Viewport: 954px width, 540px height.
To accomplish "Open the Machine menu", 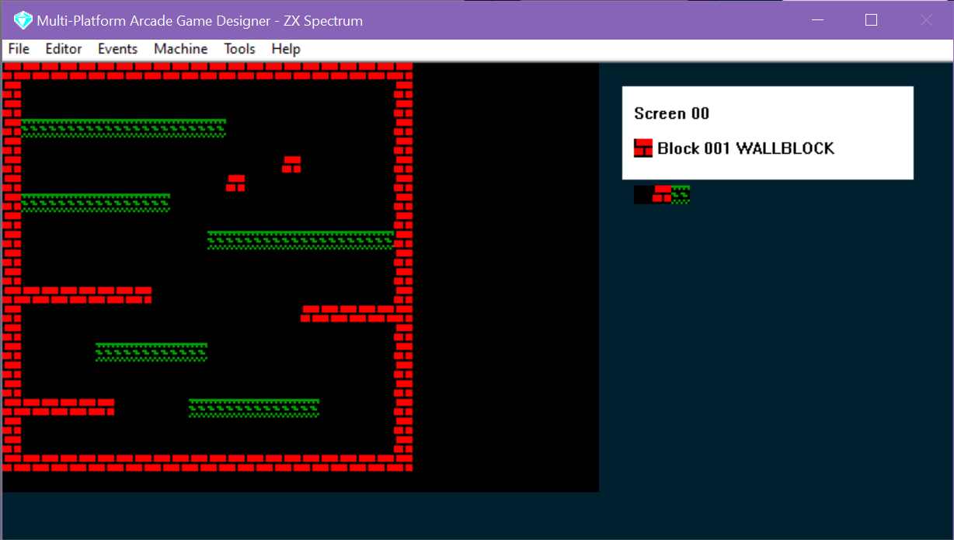I will click(180, 49).
